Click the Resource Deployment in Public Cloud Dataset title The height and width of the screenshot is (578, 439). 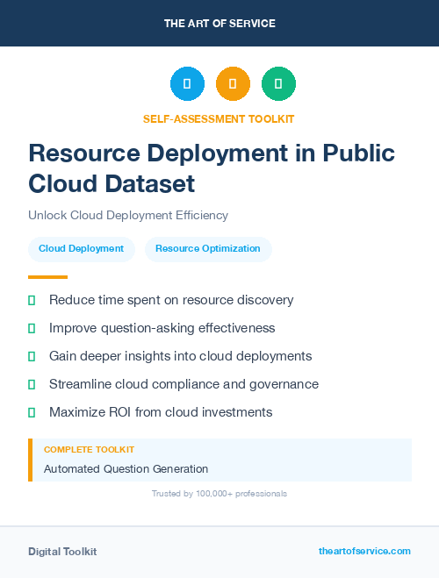[x=212, y=168]
